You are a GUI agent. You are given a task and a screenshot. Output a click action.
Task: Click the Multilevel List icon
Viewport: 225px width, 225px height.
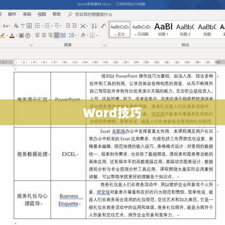(57, 26)
